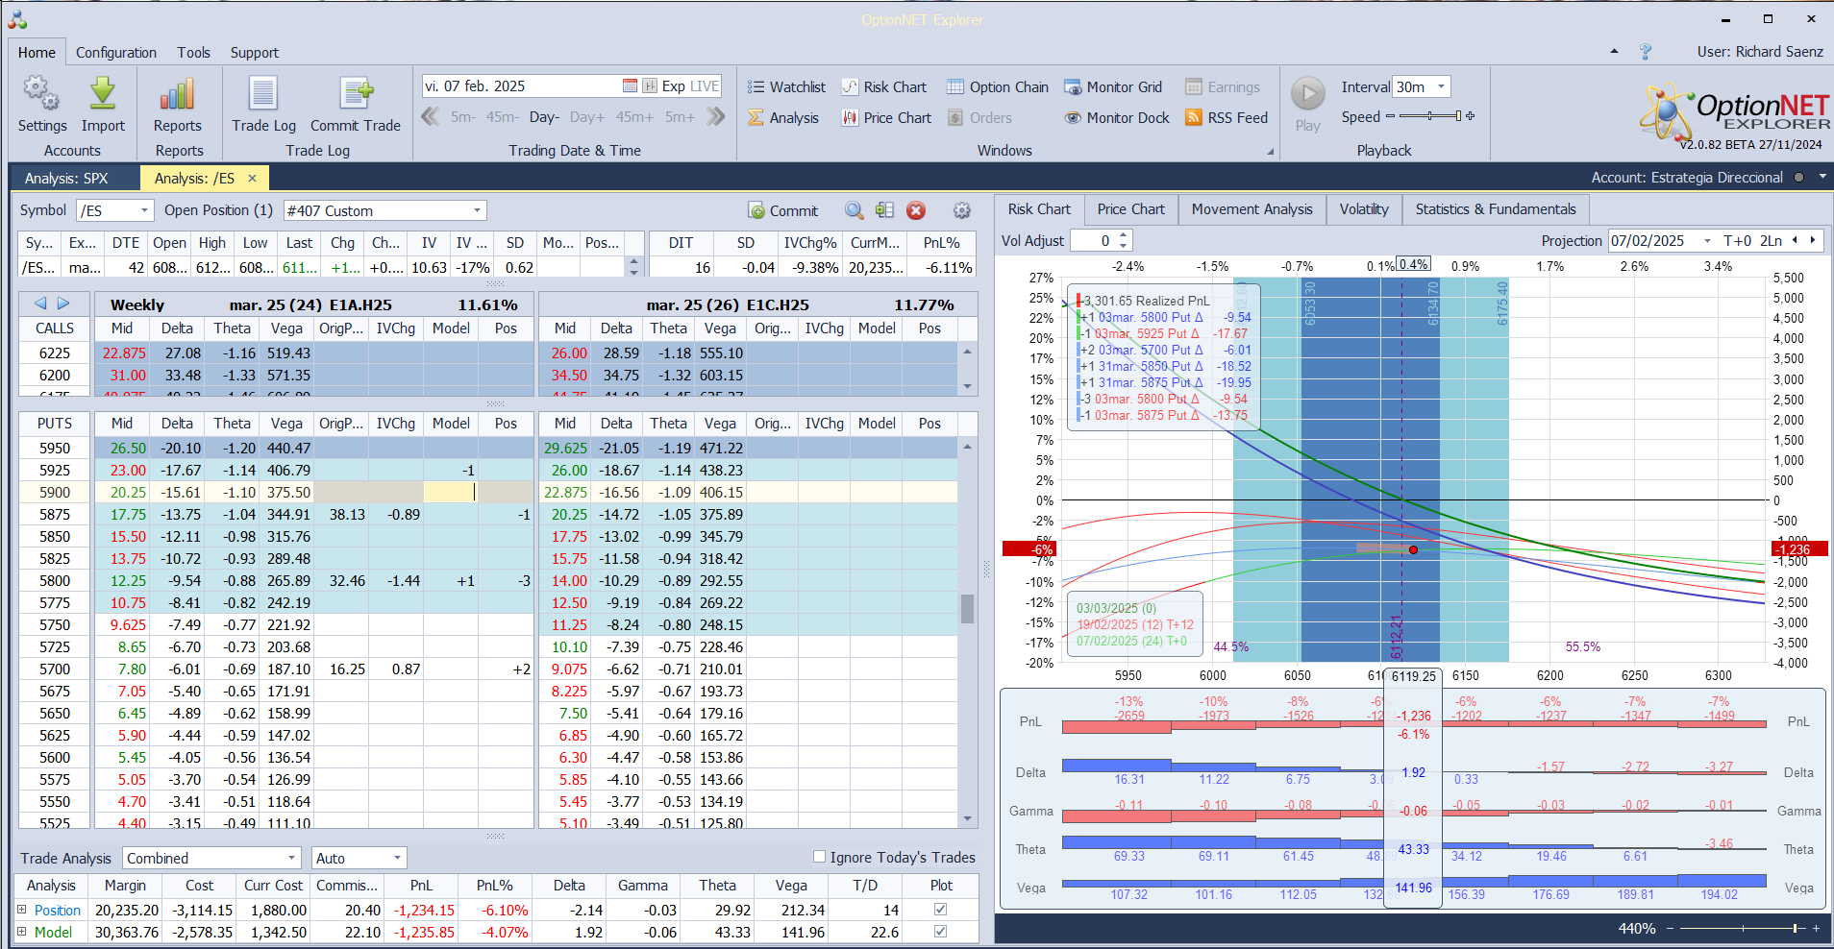This screenshot has width=1834, height=949.
Task: Open the Option Chain window
Action: coord(998,87)
